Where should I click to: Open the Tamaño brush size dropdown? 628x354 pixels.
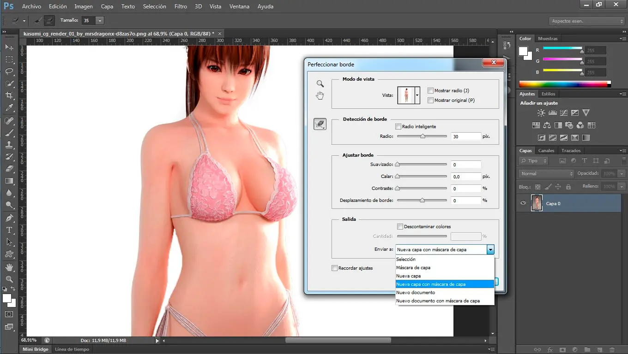point(100,21)
